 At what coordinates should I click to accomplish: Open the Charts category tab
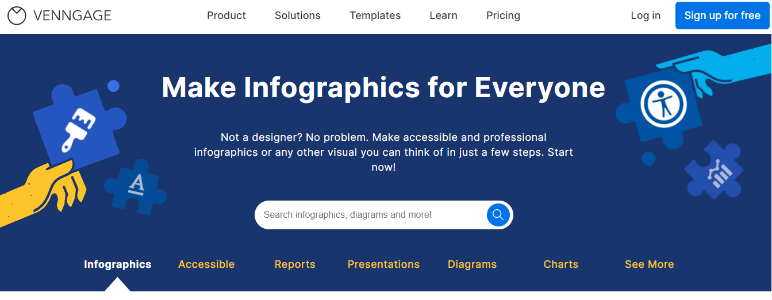561,264
